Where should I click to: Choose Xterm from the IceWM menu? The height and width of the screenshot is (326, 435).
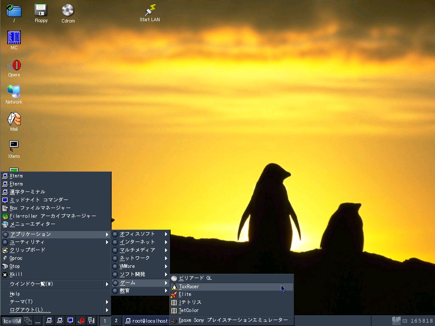[x=56, y=176]
